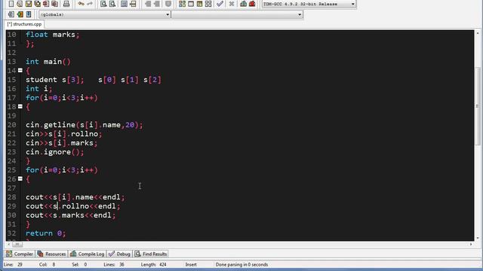Click the Compile and Run icon
The image size is (483, 271).
pyautogui.click(x=199, y=4)
